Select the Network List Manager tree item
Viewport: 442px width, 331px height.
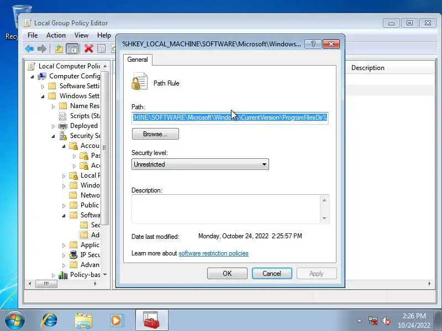coord(90,195)
